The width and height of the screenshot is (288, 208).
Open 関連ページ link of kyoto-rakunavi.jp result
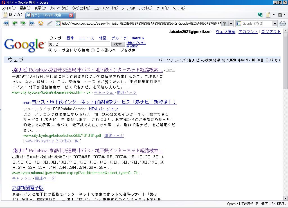45,178
